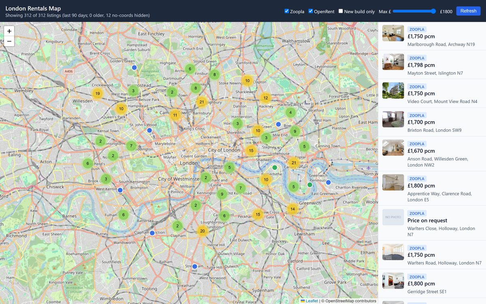Select the Apprentice Way, Clarence Road listing
Image resolution: width=486 pixels, height=304 pixels.
(x=432, y=188)
